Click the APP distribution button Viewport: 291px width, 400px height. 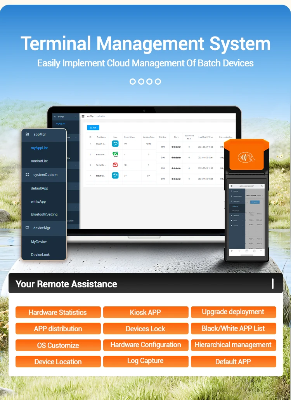[x=58, y=329]
